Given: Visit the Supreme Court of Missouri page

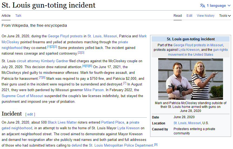Looking at the screenshot, I should (22, 96).
